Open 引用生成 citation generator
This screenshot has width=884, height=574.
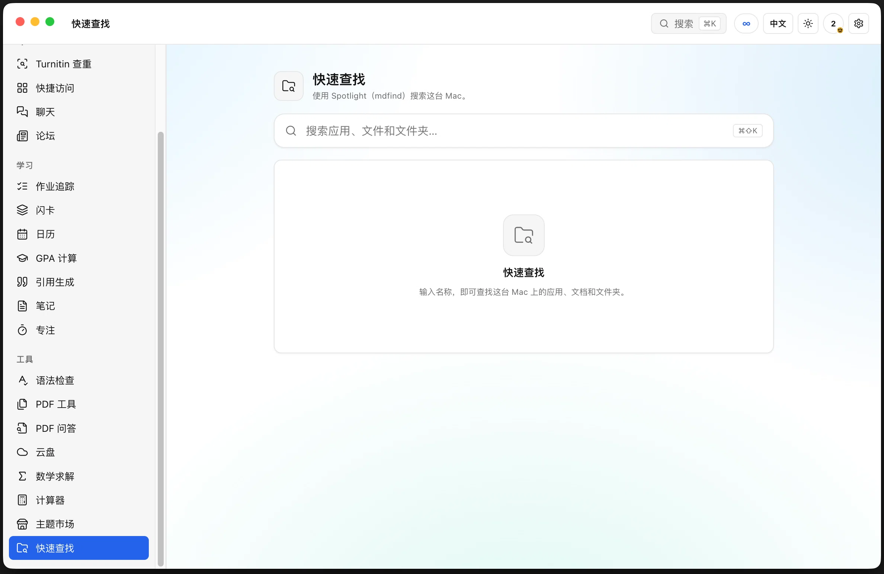coord(79,282)
